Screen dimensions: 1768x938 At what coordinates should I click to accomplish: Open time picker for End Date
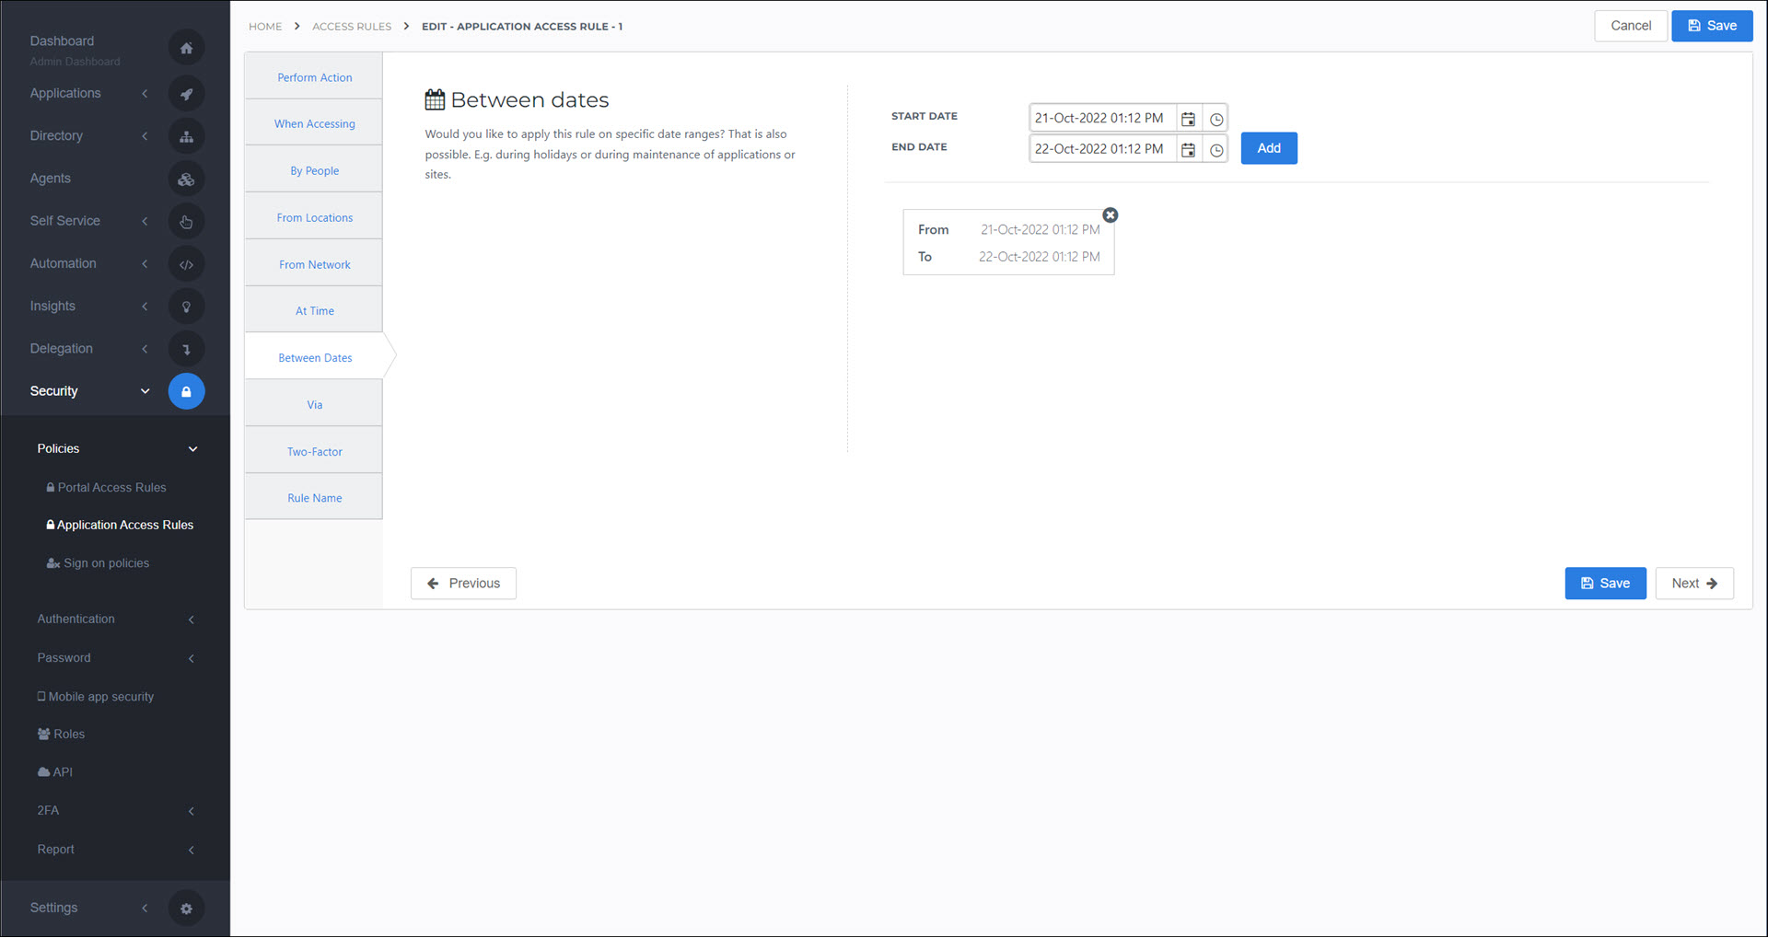coord(1215,149)
